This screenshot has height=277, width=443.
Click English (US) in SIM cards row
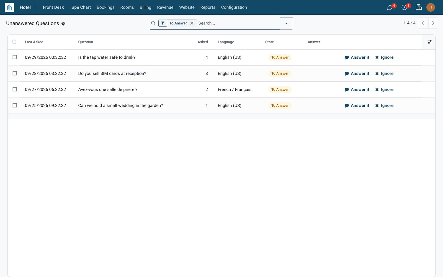[x=230, y=73]
